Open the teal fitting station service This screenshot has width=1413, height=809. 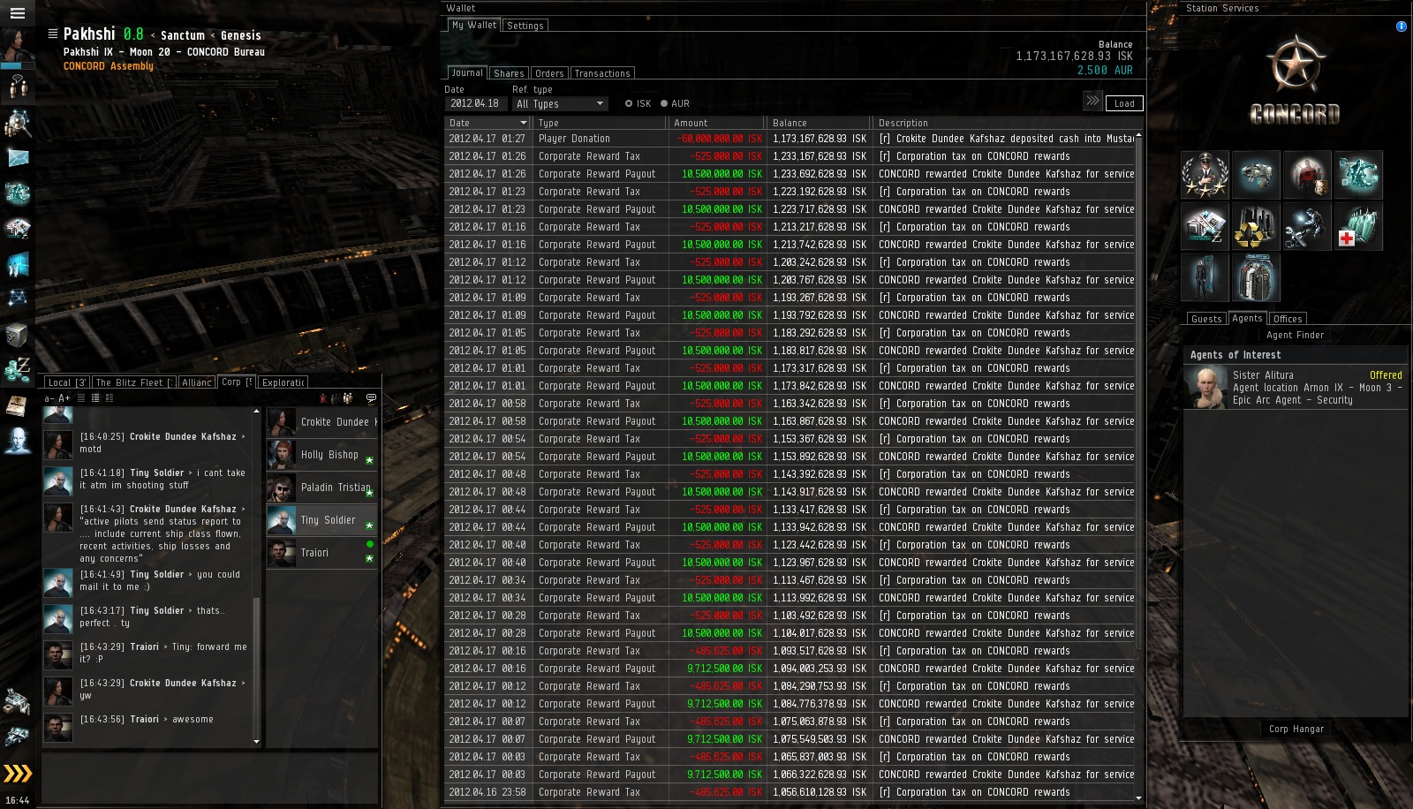click(x=1358, y=174)
